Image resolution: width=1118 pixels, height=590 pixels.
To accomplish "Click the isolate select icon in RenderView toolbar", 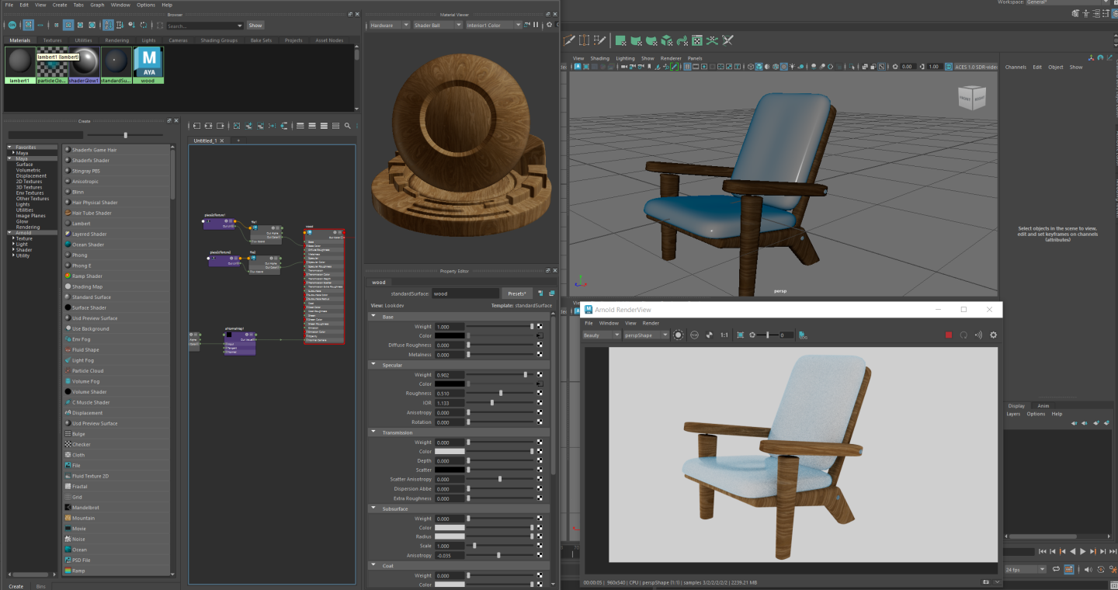I will 679,335.
